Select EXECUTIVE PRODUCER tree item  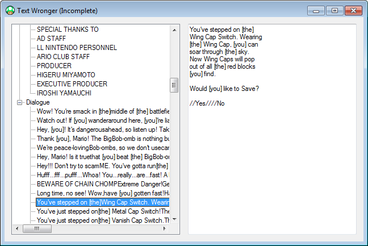coord(72,84)
